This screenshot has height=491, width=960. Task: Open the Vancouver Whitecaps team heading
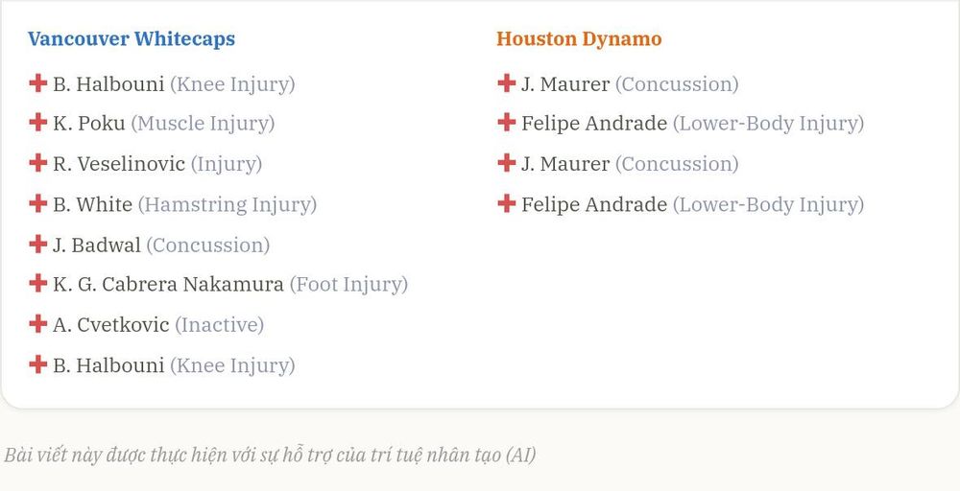point(132,38)
